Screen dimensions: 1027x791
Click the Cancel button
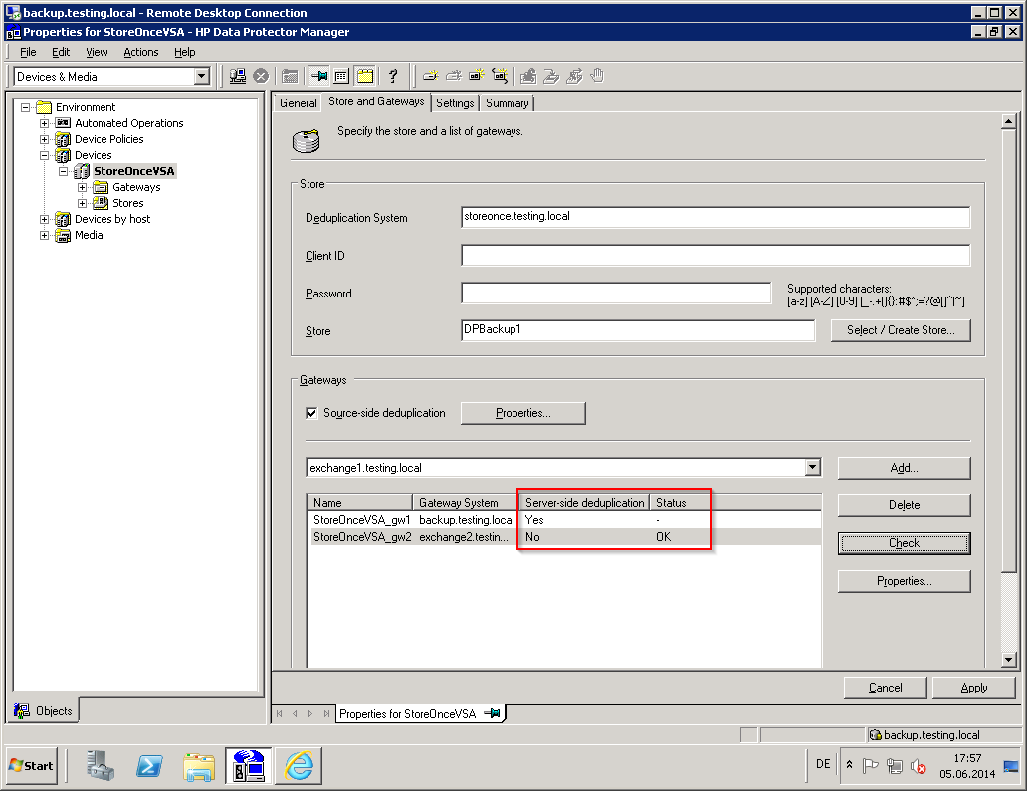click(x=885, y=688)
